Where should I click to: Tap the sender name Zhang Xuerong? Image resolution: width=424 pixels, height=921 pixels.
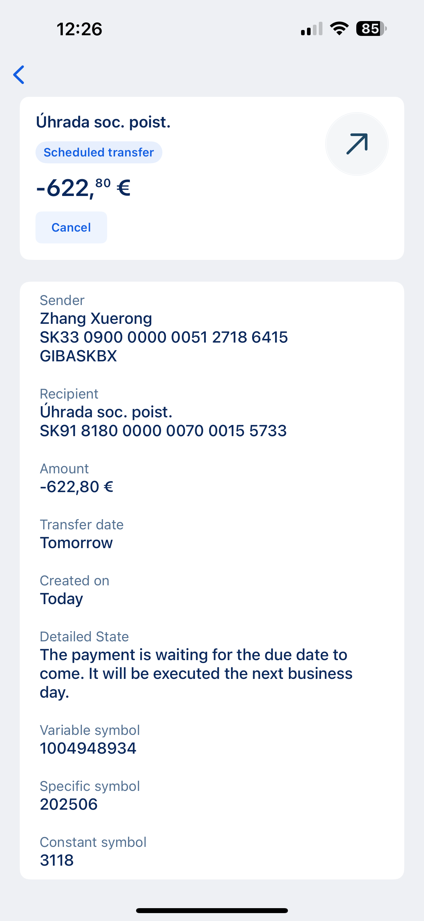coord(96,318)
